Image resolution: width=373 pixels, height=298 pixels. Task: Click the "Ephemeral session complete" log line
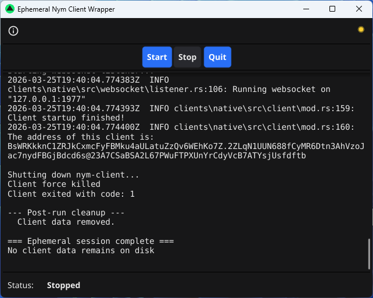click(x=91, y=241)
